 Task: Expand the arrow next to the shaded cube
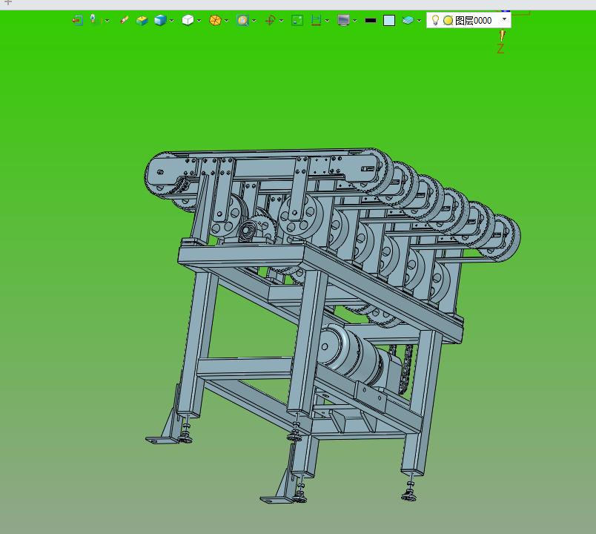pyautogui.click(x=171, y=21)
